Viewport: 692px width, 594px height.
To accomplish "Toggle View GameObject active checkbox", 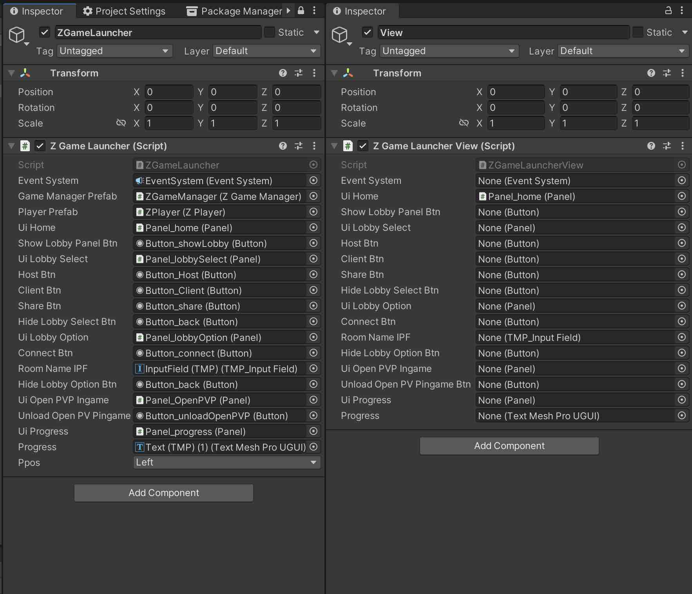I will (368, 32).
